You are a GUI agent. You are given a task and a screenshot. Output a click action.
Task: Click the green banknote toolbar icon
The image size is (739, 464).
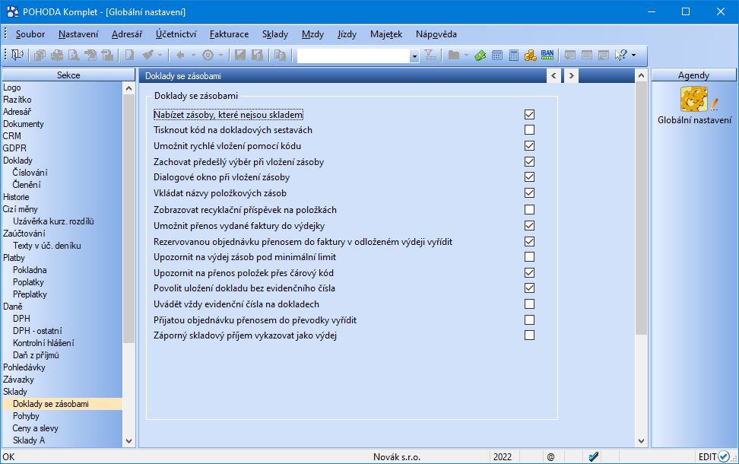point(481,56)
